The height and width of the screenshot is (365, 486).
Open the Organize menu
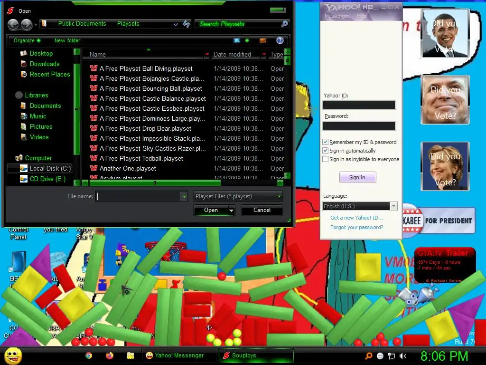click(x=27, y=40)
